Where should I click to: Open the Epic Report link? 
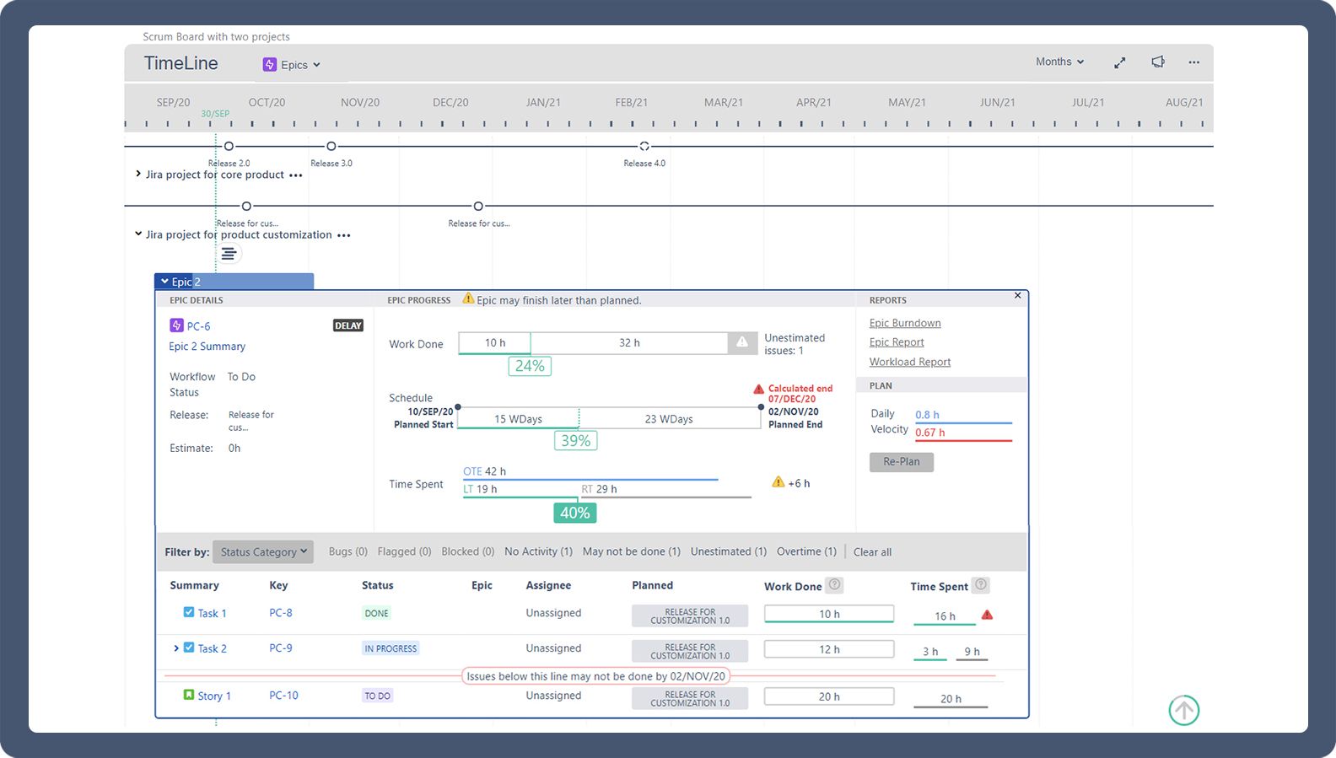897,342
